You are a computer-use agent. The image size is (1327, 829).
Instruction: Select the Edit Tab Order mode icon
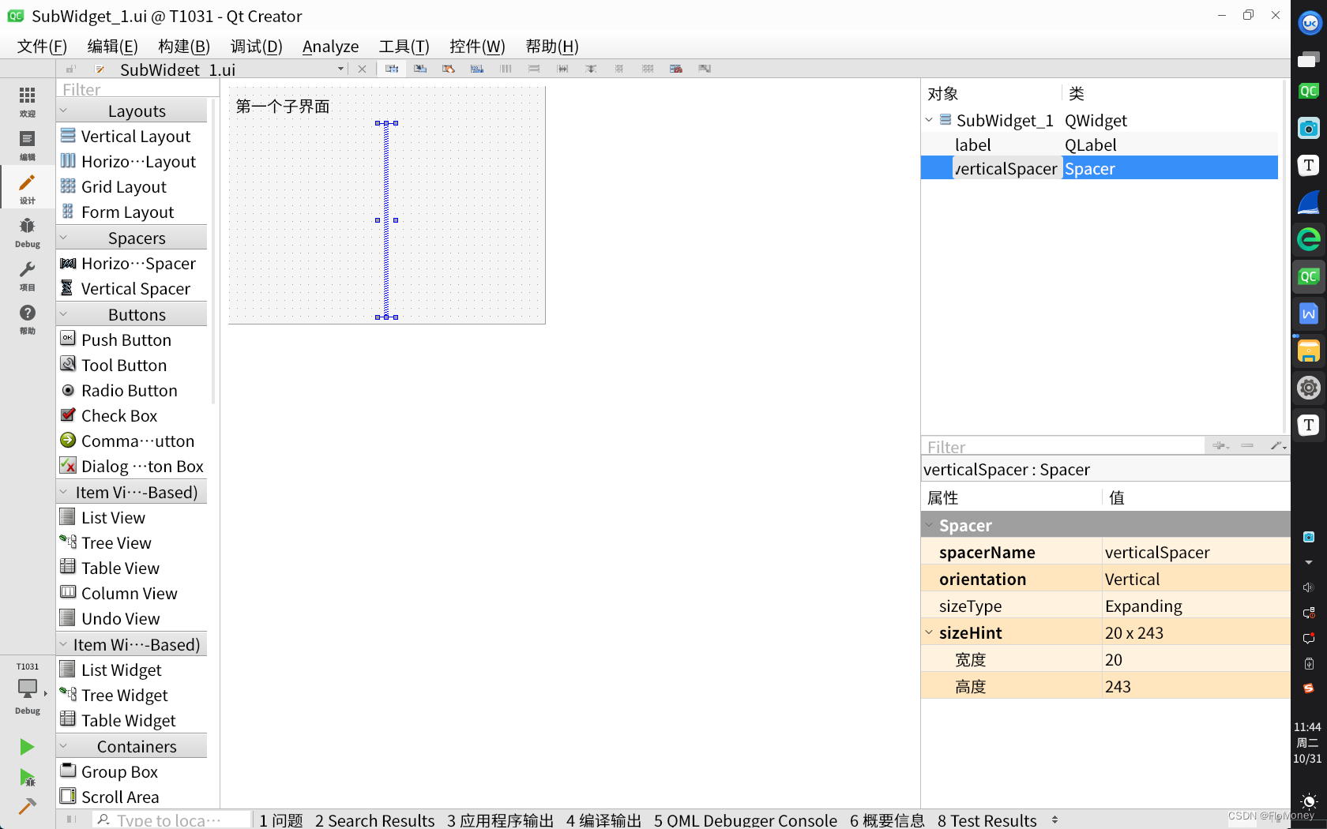pyautogui.click(x=476, y=69)
